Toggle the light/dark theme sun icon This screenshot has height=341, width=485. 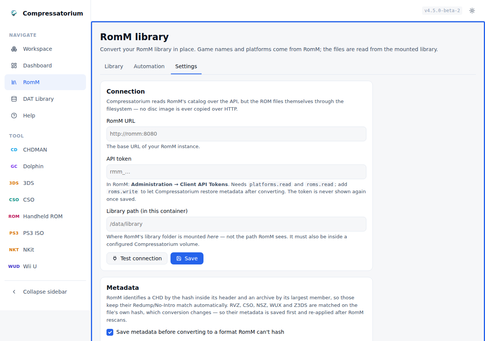(472, 11)
